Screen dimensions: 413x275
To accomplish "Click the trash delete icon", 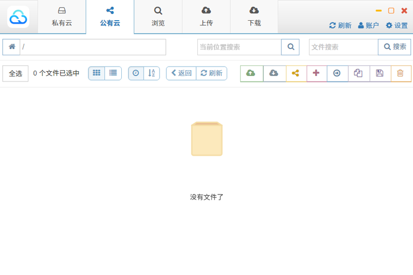I will 401,73.
